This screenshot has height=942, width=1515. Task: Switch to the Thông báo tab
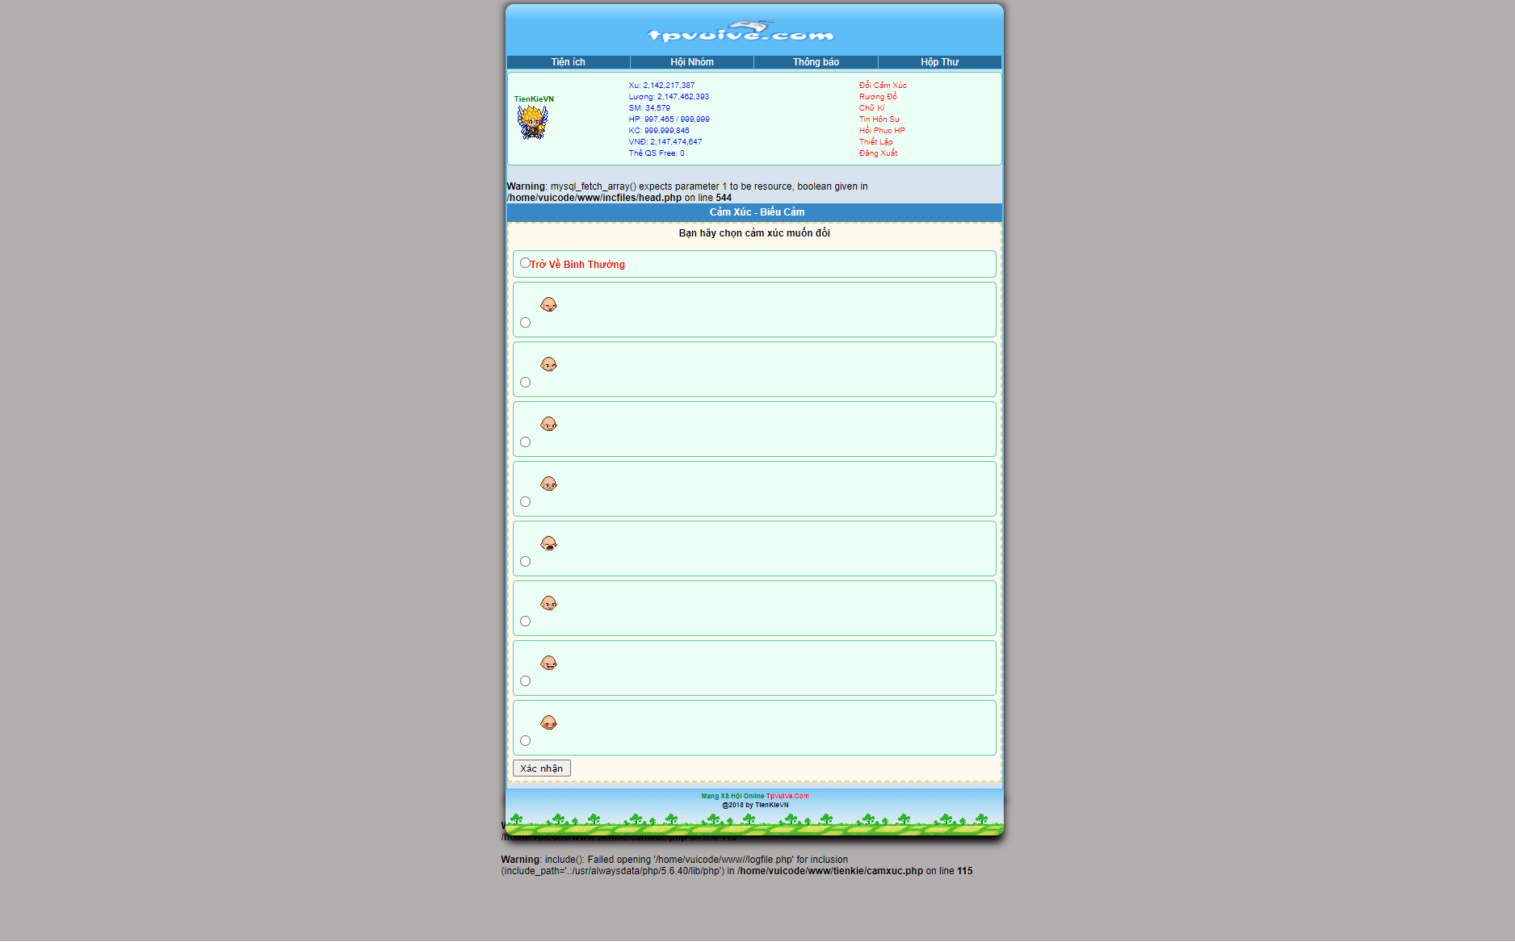pyautogui.click(x=816, y=62)
